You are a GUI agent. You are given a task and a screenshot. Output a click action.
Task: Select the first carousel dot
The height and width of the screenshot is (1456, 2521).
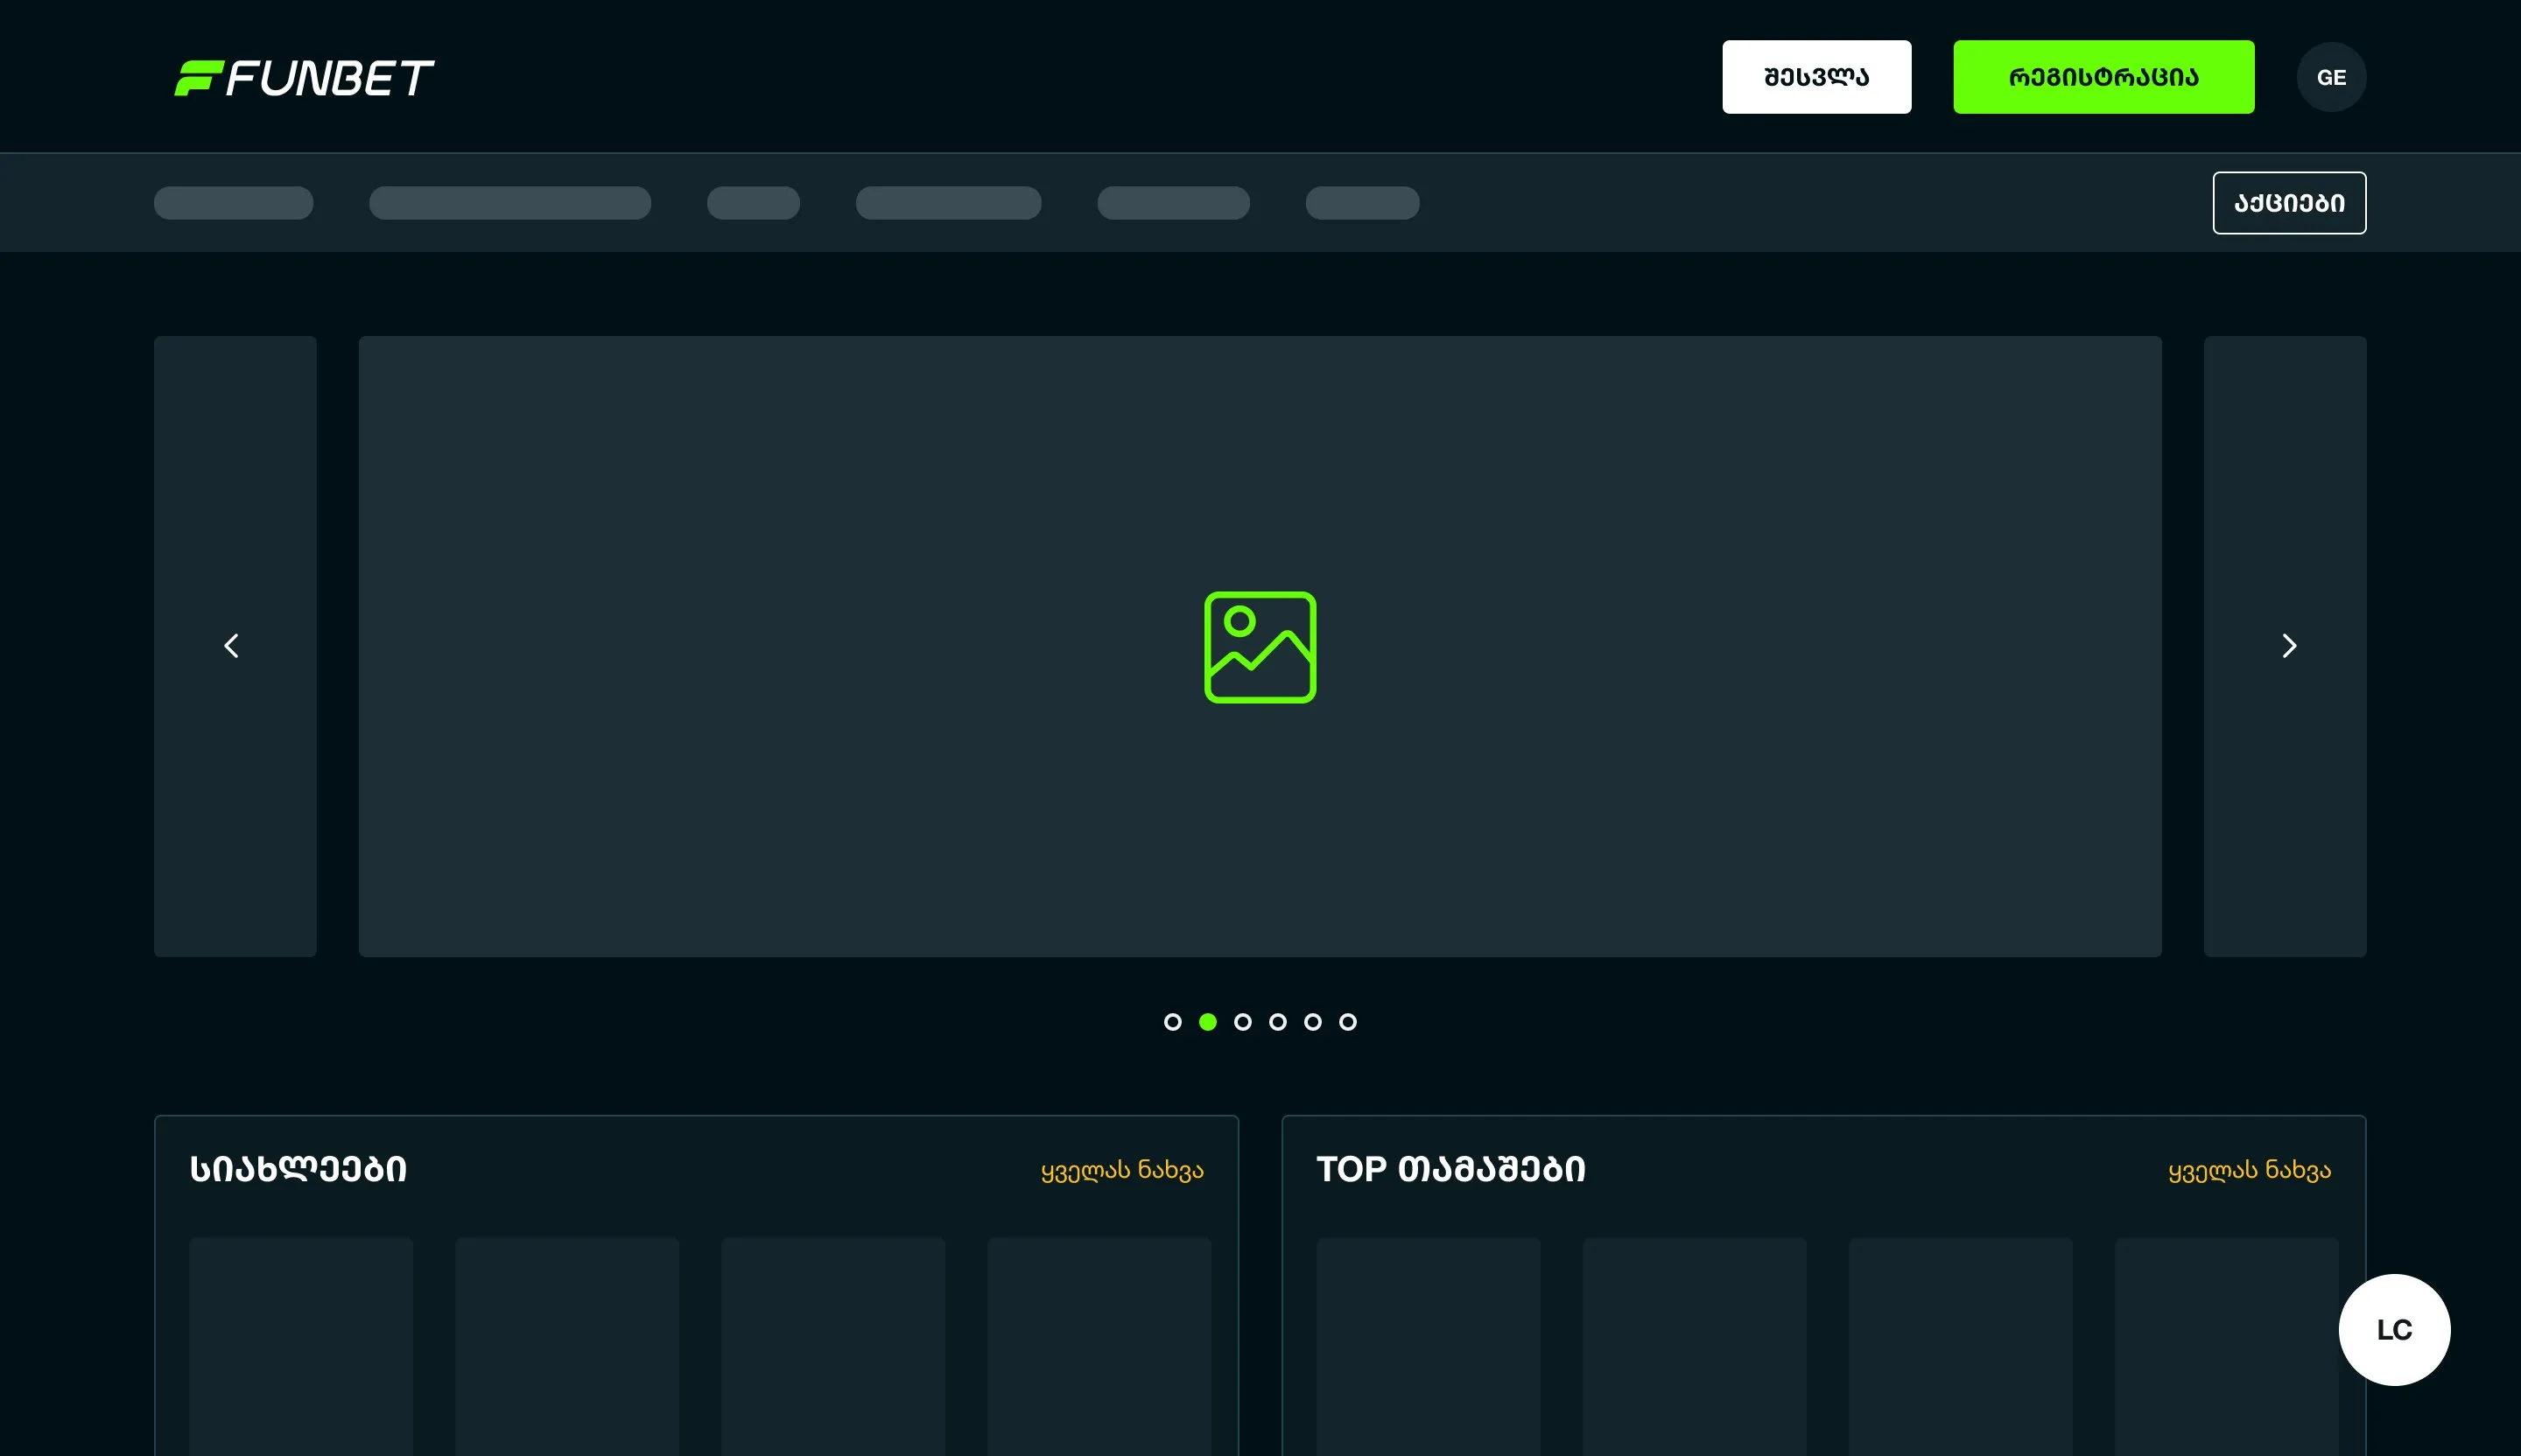point(1172,1022)
